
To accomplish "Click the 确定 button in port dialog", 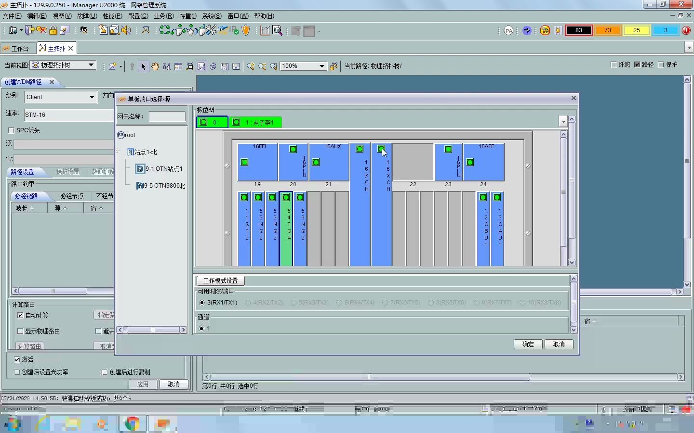I will click(x=528, y=344).
